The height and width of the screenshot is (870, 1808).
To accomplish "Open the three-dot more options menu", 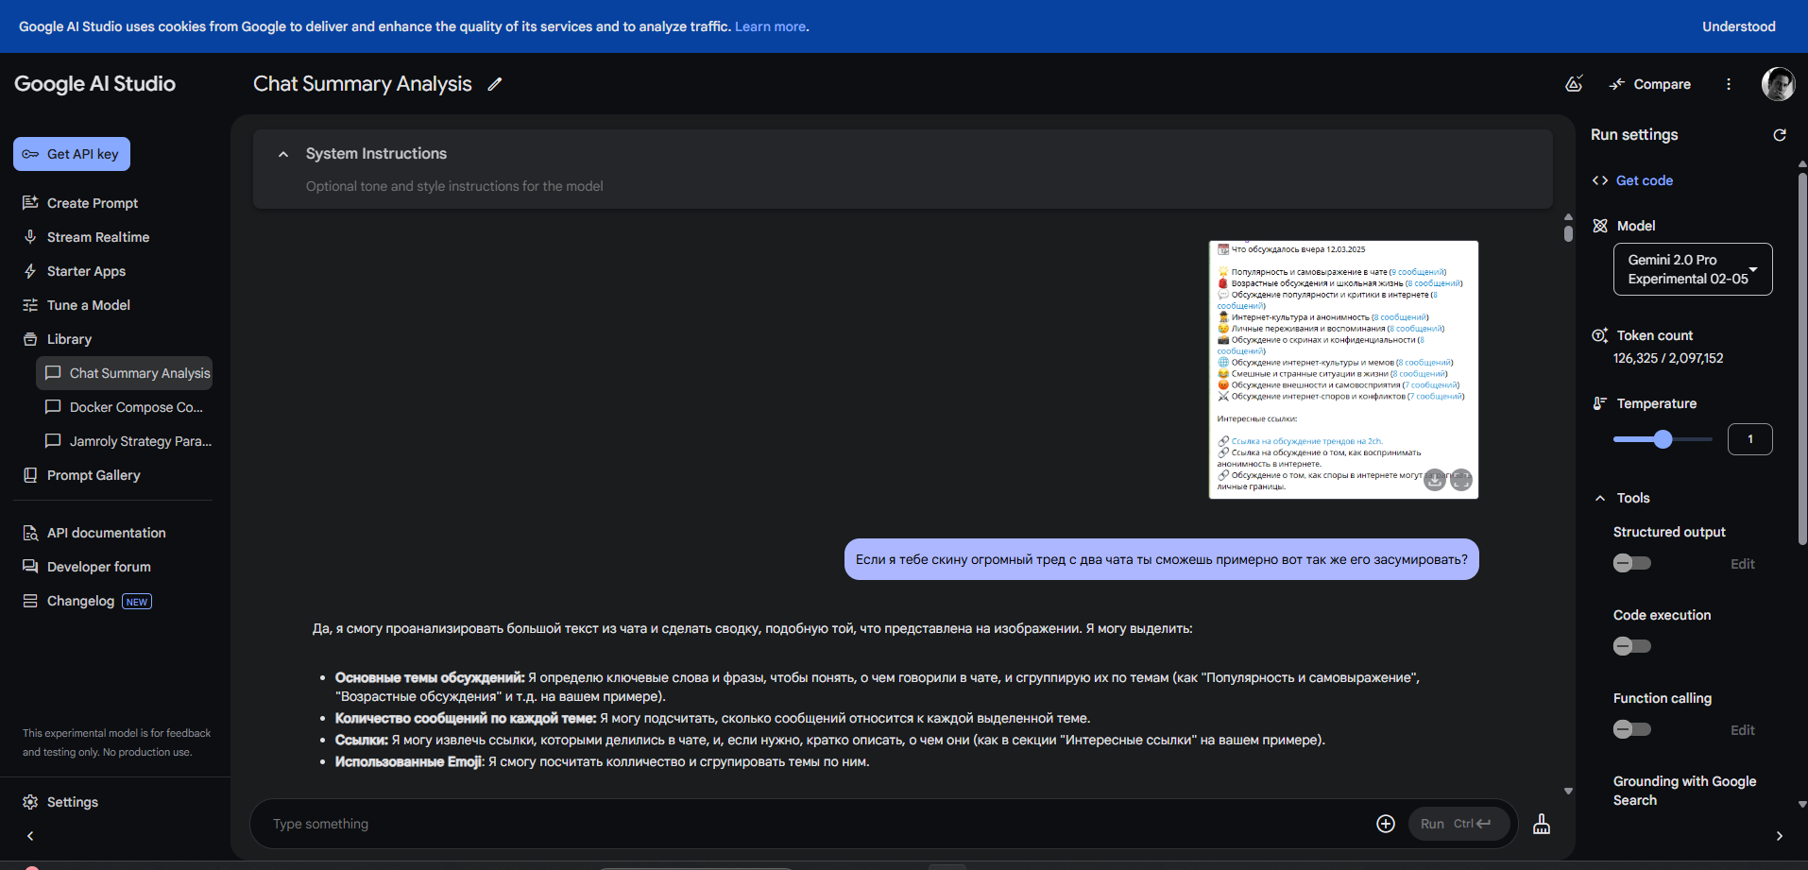I will [1729, 84].
